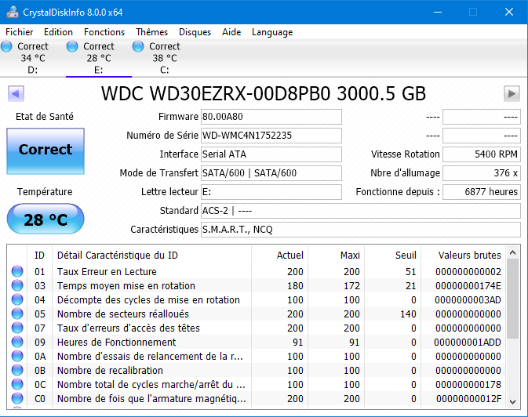Image resolution: width=528 pixels, height=417 pixels.
Task: Click the SMART list scrollbar thumb
Action: [x=513, y=299]
